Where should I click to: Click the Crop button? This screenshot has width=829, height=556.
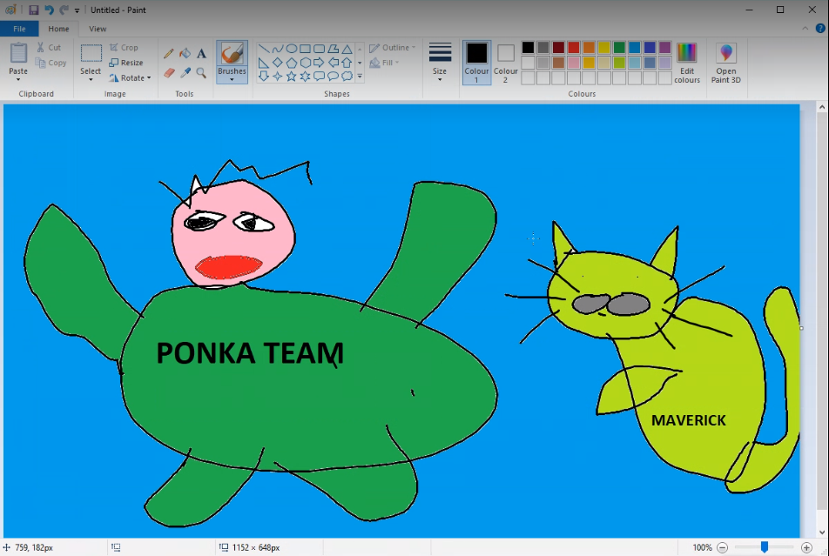click(x=125, y=48)
